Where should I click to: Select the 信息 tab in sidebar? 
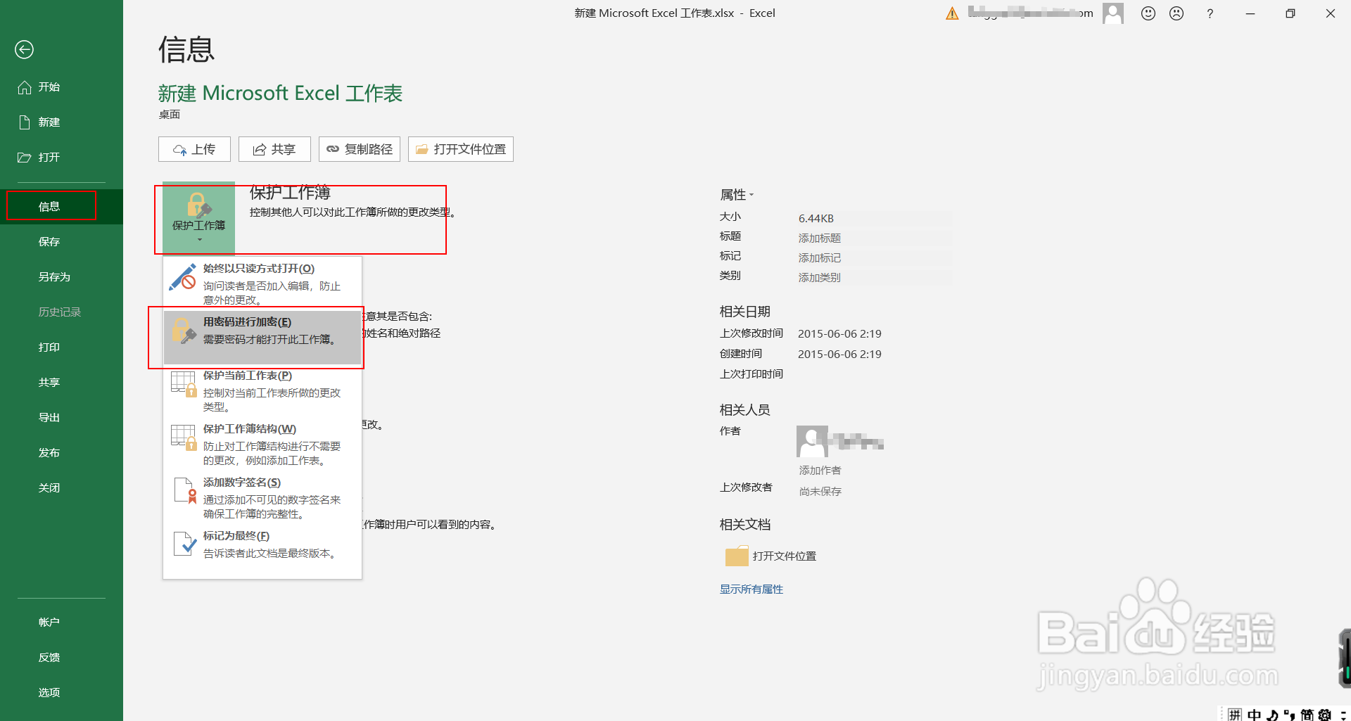click(61, 206)
